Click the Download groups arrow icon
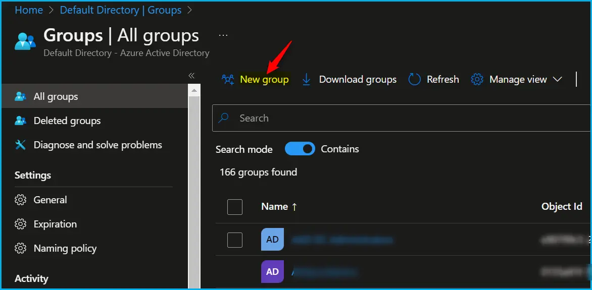 (x=307, y=80)
